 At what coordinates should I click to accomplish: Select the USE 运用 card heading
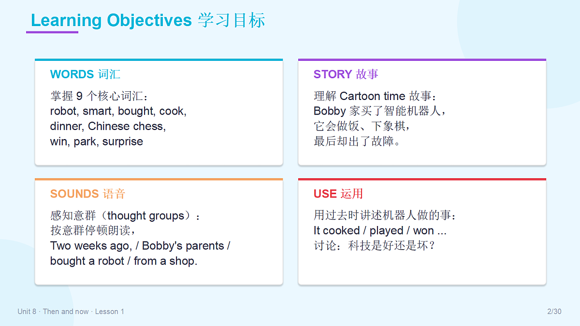[338, 194]
